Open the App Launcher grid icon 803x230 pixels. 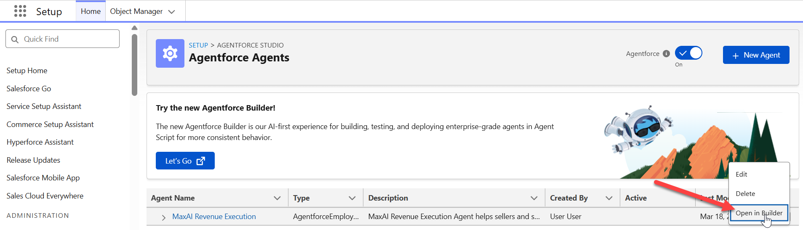(20, 11)
